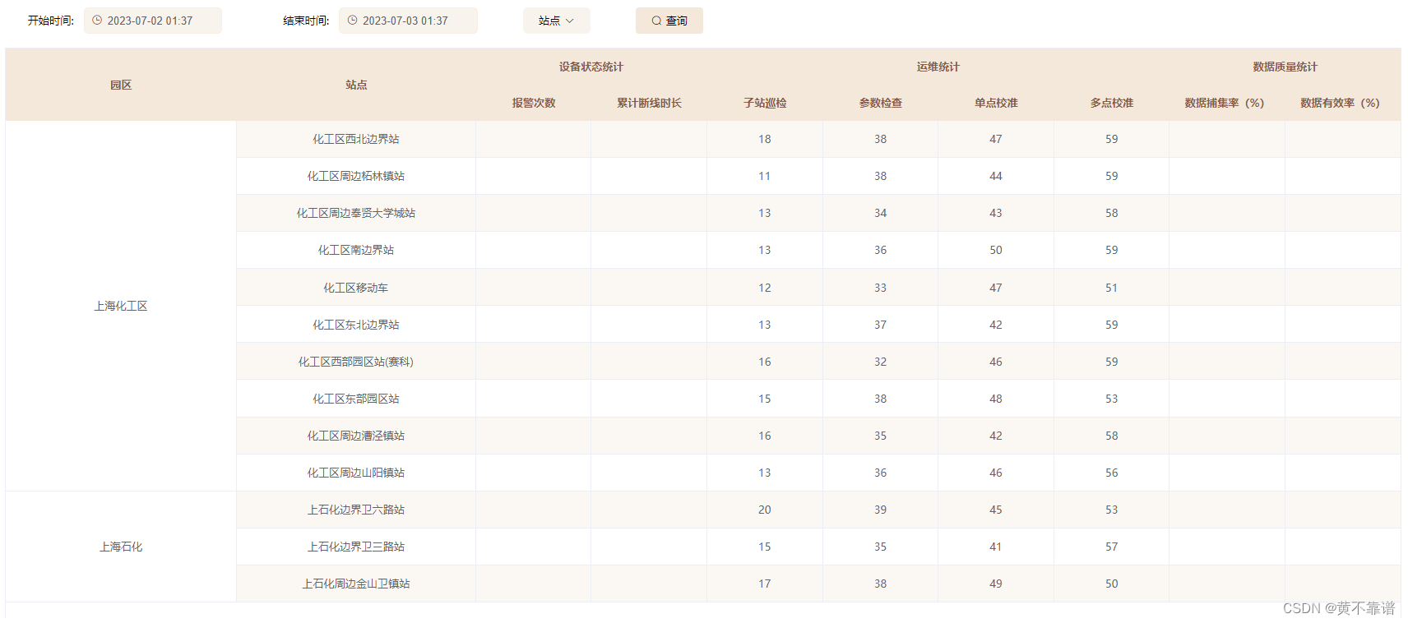Click the clock icon in end time field
The image size is (1408, 623).
(352, 21)
